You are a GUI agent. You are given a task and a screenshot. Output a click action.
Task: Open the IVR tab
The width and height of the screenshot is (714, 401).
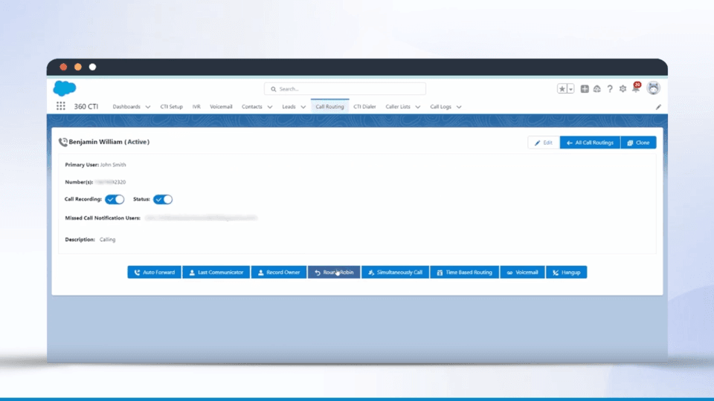[196, 106]
